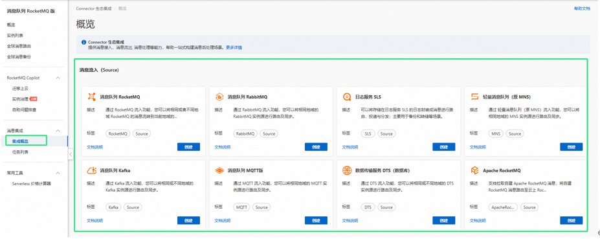Click the RocketMQ card icon
This screenshot has width=600, height=239.
[x=91, y=97]
